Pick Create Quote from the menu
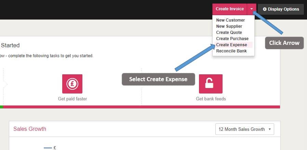Viewport: 307px width, 150px height. pos(229,33)
